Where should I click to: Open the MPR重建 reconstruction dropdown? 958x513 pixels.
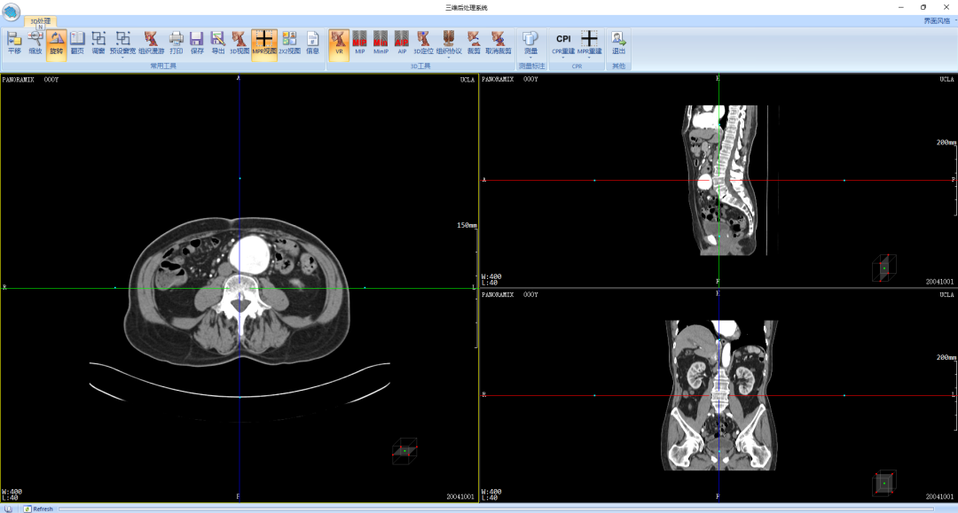pyautogui.click(x=589, y=44)
